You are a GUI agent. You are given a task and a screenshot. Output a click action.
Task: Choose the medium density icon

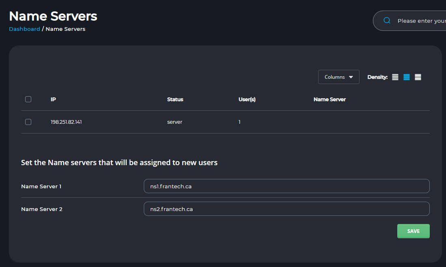pos(407,77)
